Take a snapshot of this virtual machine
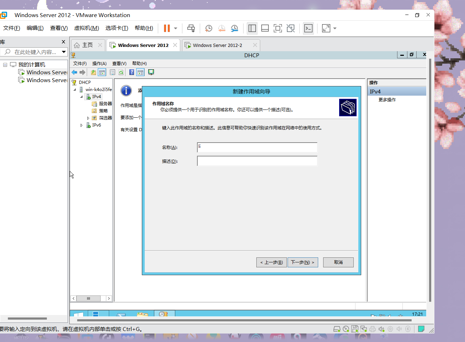 pos(209,28)
